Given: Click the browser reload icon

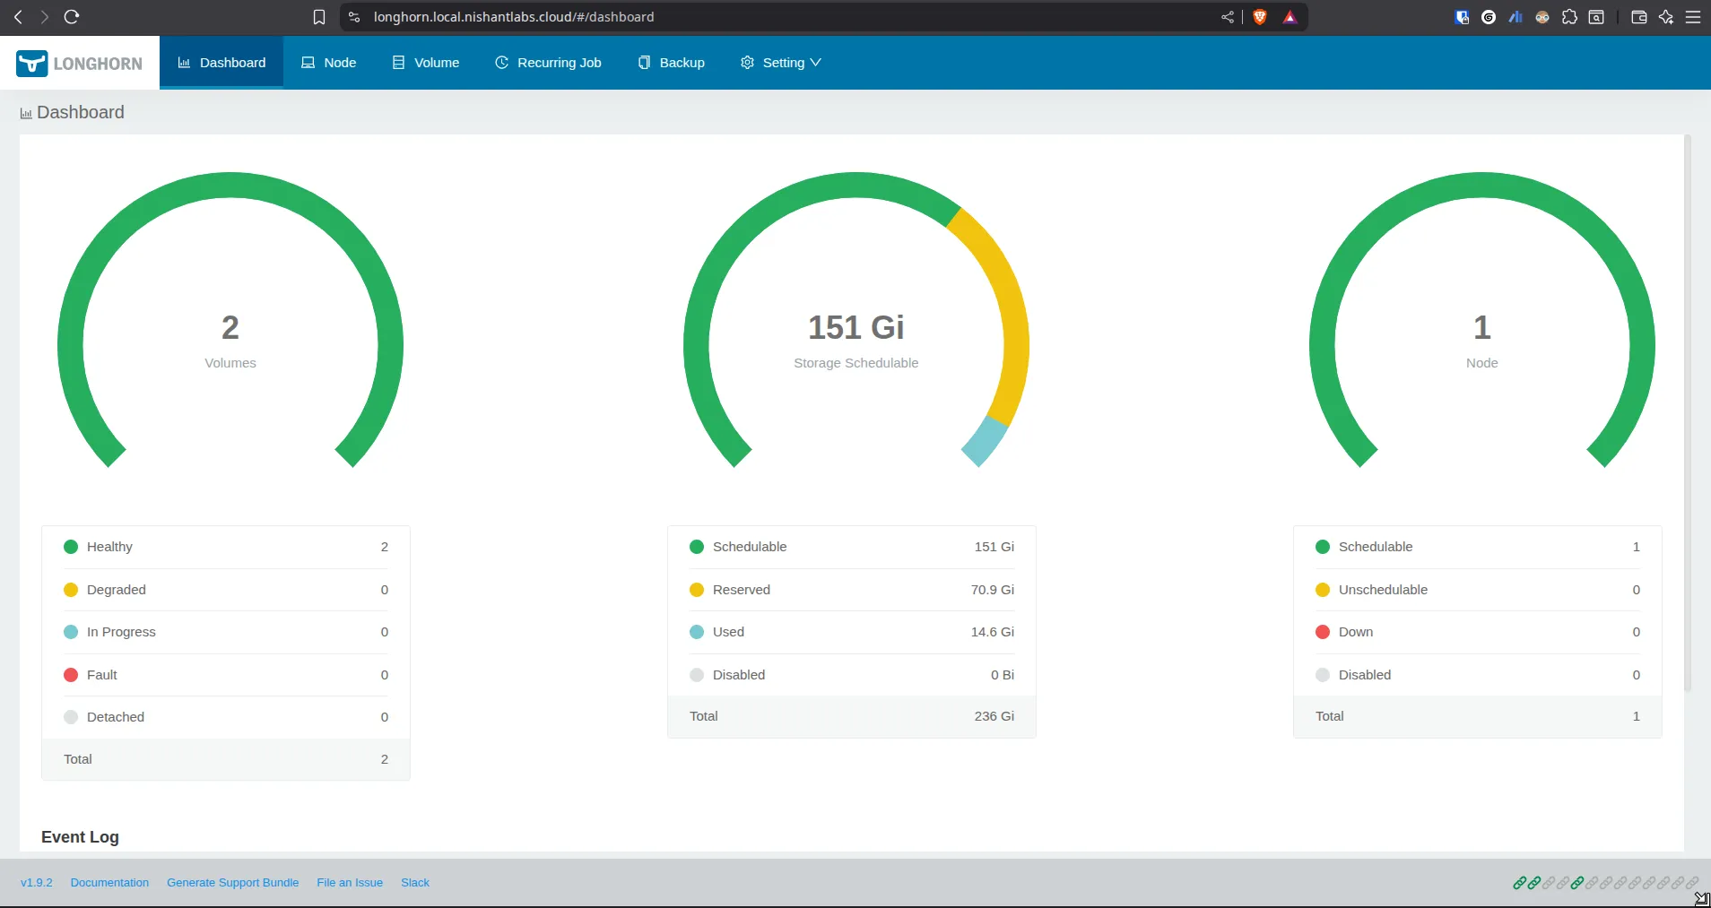Looking at the screenshot, I should (x=72, y=17).
